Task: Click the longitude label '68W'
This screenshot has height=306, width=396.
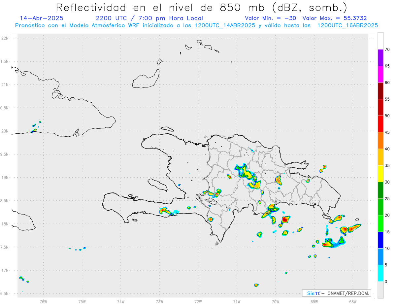Action: [x=352, y=301]
